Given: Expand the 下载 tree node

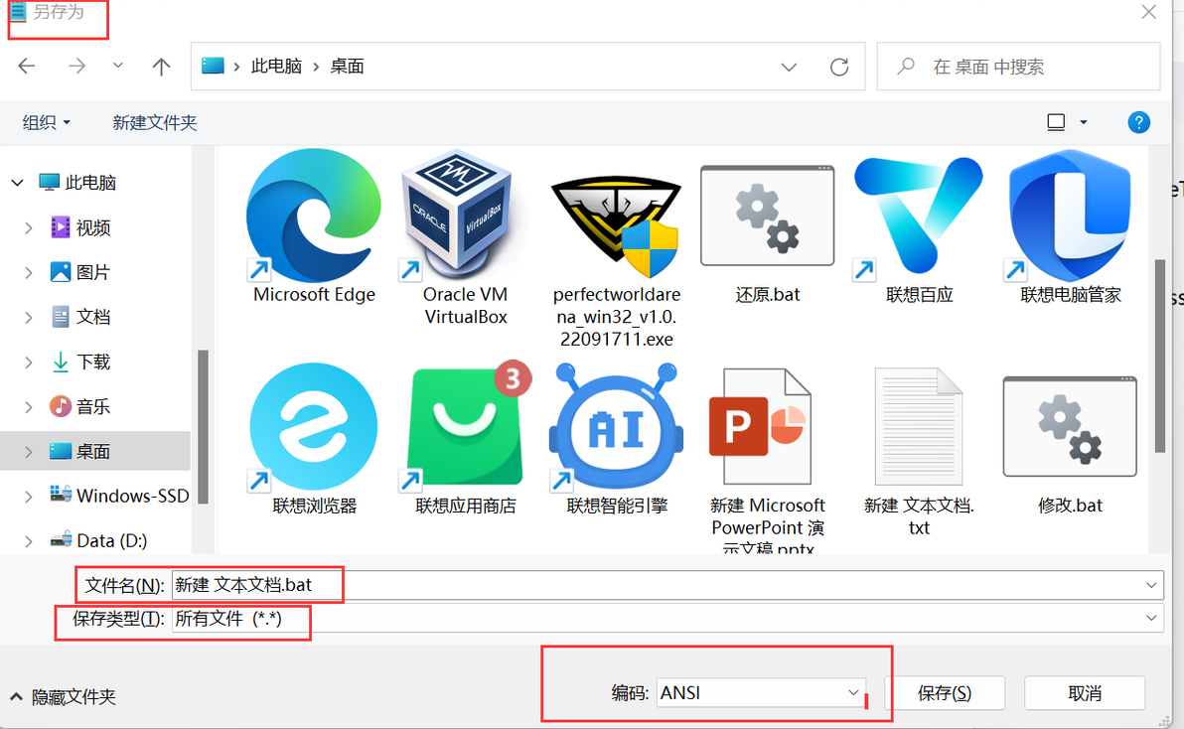Looking at the screenshot, I should coord(28,363).
